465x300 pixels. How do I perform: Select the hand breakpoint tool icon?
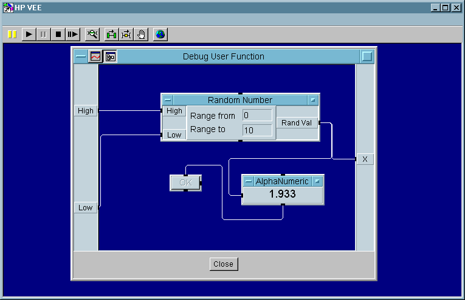click(142, 35)
